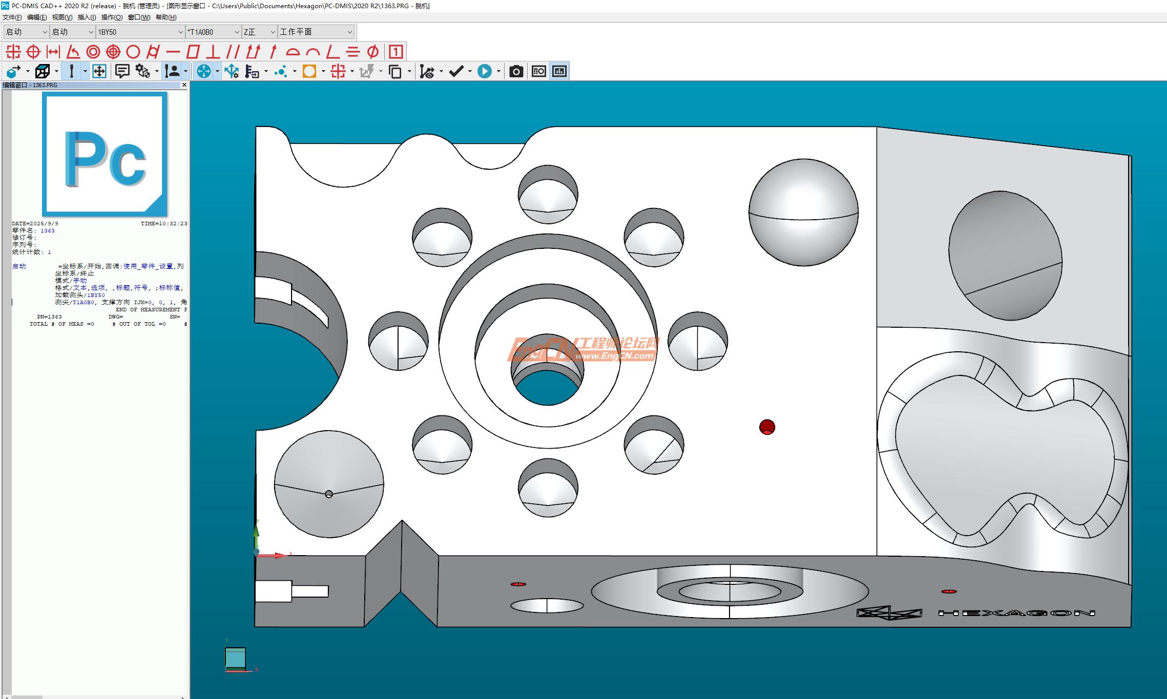Toggle the probe mode exclamation button

tap(72, 71)
